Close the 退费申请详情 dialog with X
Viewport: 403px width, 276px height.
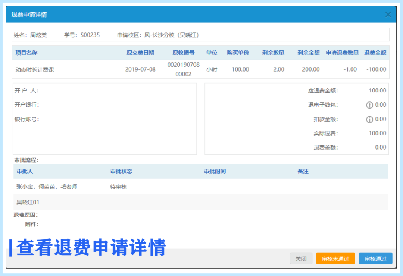click(388, 15)
